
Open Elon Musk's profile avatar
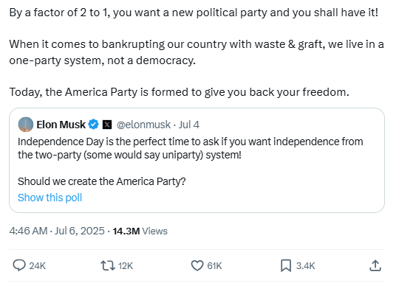click(26, 125)
